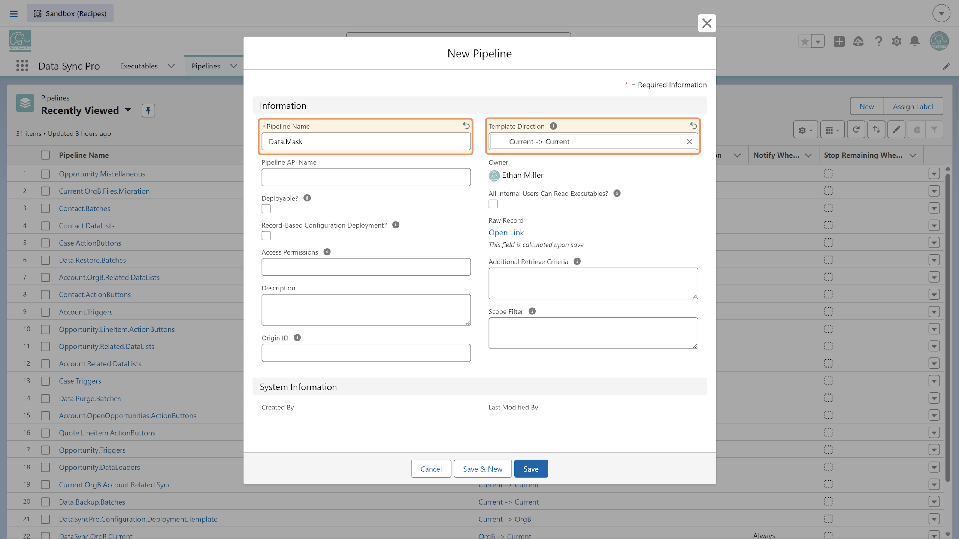Viewport: 959px width, 539px height.
Task: Toggle Record-Based Configuration Deployment checkbox
Action: [x=266, y=235]
